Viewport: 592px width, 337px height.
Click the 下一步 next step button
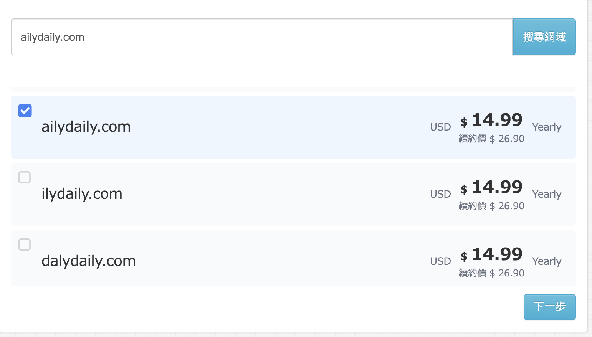[x=549, y=307]
